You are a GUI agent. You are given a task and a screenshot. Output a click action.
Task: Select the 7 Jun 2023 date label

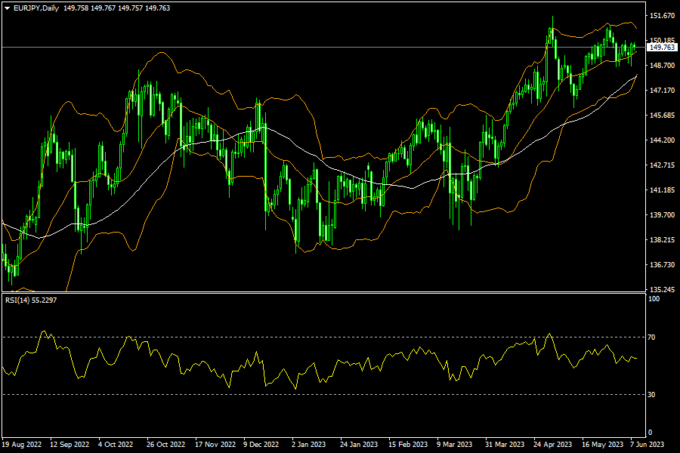click(x=647, y=445)
